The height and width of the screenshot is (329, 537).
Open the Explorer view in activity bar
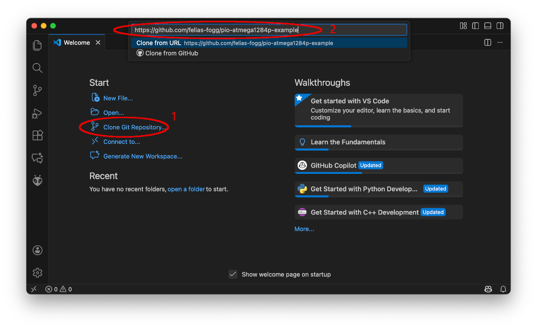(38, 45)
